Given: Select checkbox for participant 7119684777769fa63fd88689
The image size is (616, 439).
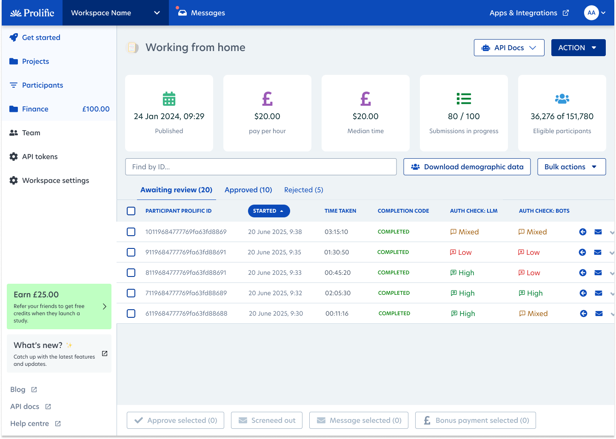Looking at the screenshot, I should [x=131, y=293].
